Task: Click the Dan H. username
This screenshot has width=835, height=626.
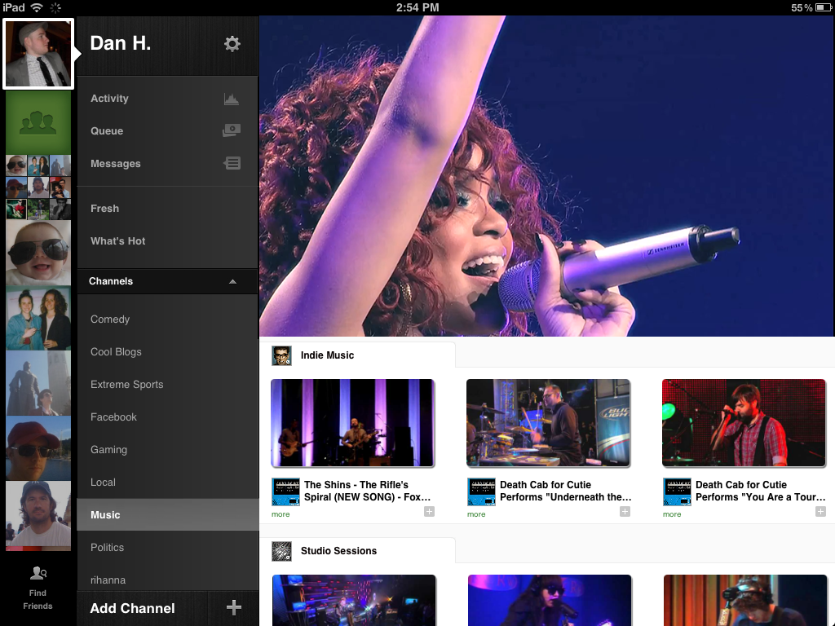Action: (121, 44)
